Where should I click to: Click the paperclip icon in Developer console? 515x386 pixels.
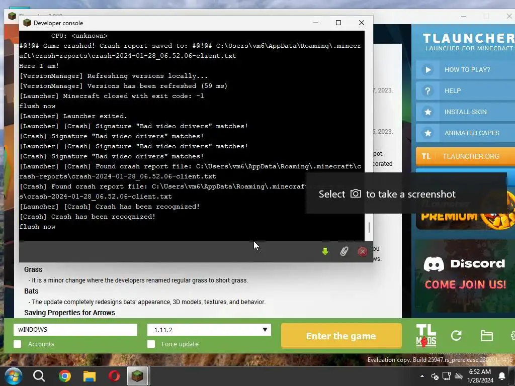tap(344, 251)
